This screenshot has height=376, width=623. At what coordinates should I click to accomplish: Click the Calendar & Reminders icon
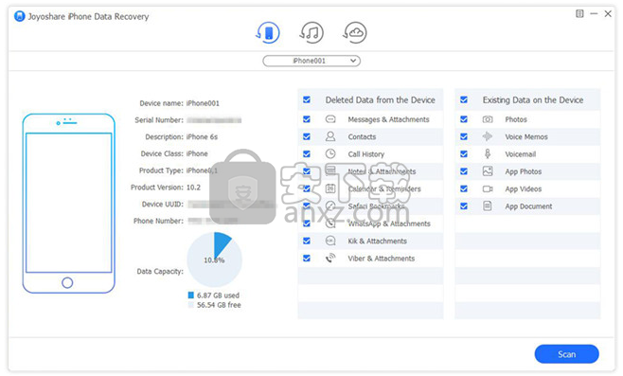330,188
